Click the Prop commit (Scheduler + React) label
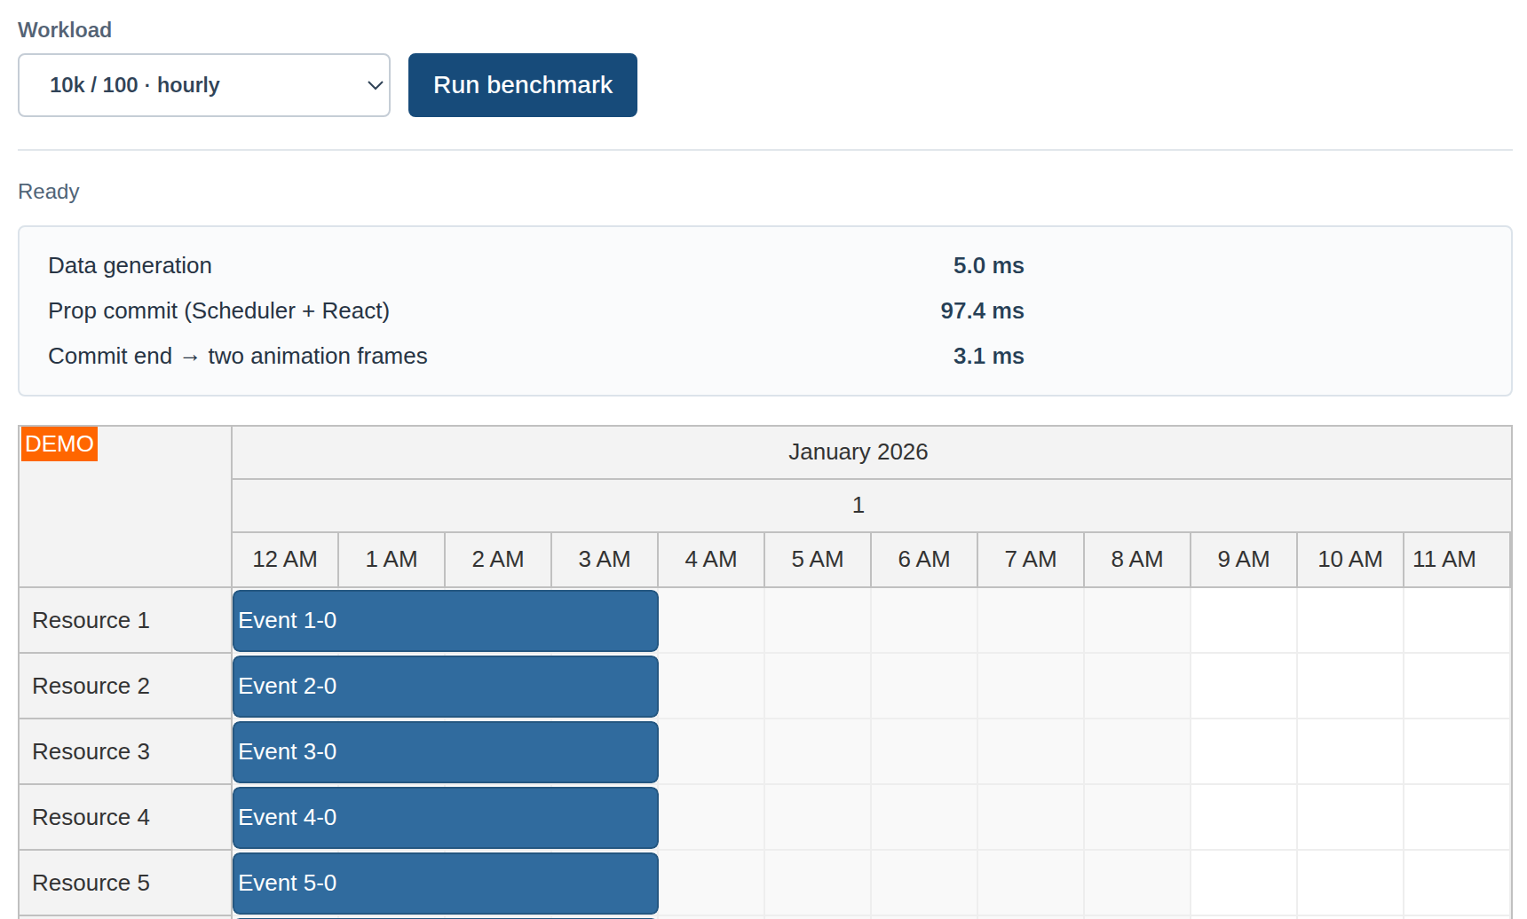 (219, 311)
